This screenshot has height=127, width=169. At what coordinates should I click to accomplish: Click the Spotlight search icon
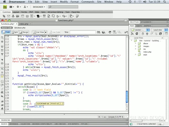pos(165,2)
